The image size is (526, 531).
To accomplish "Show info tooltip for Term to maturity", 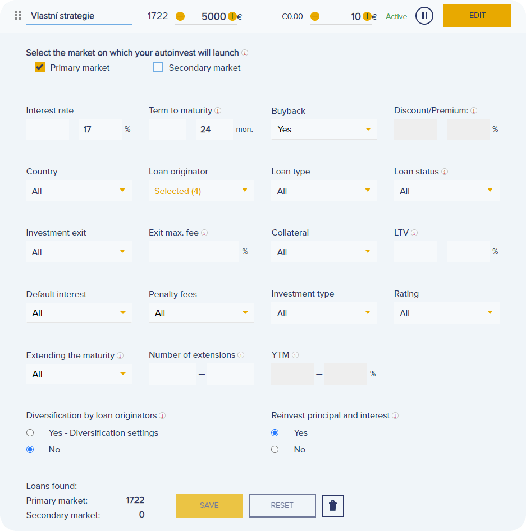I will pyautogui.click(x=218, y=111).
